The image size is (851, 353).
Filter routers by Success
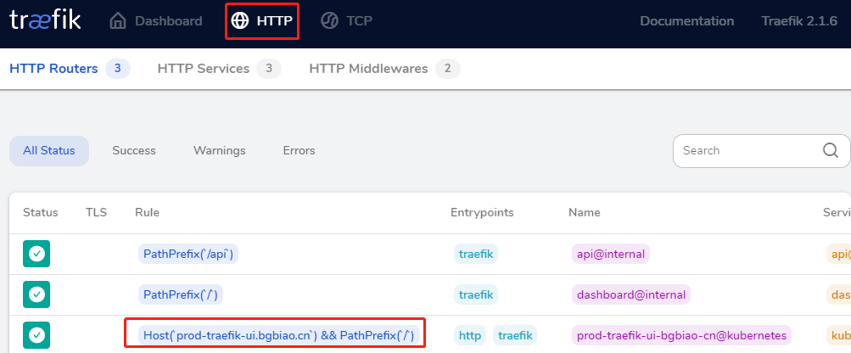(134, 150)
